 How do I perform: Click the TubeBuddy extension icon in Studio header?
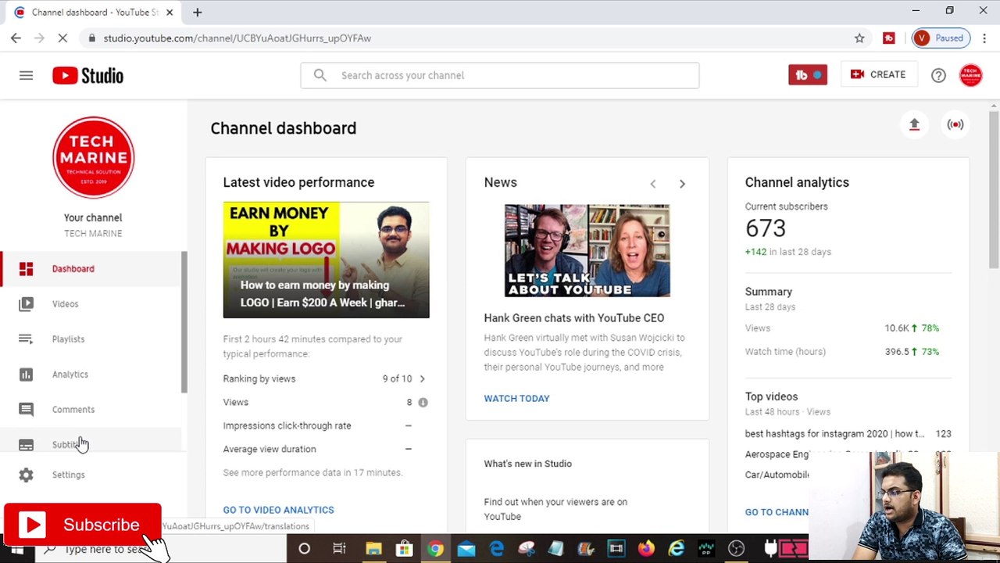pos(807,75)
